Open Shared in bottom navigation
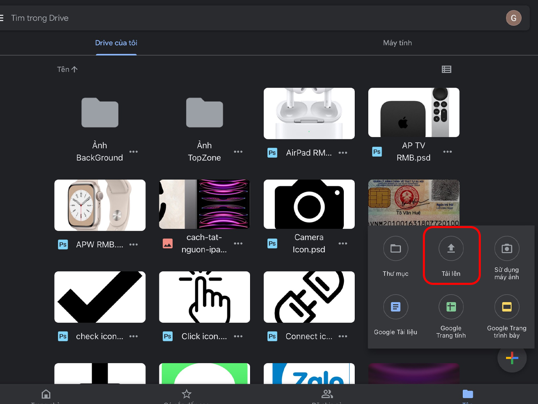 (x=327, y=395)
